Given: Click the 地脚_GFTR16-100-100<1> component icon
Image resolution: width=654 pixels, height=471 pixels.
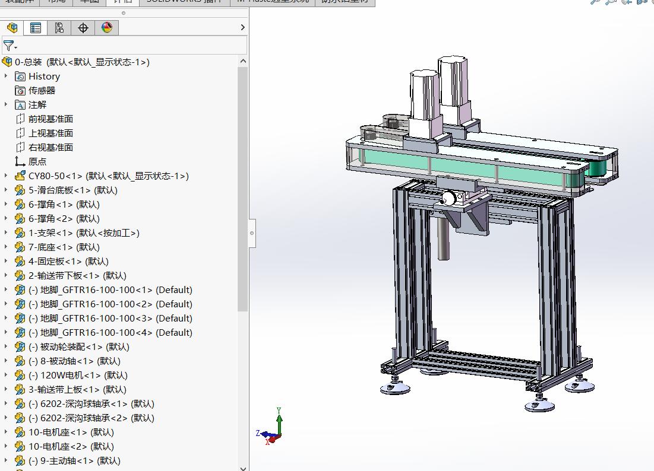Looking at the screenshot, I should click(x=20, y=290).
